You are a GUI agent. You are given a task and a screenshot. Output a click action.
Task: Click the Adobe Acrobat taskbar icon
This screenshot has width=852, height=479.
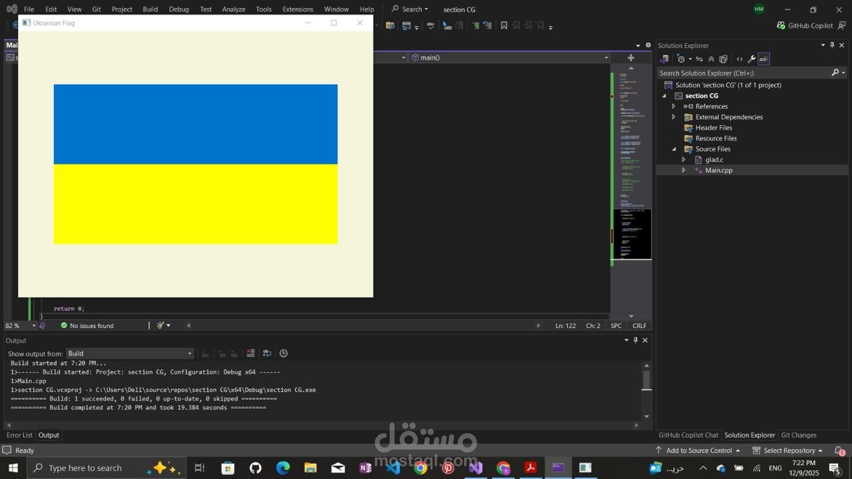coord(531,468)
